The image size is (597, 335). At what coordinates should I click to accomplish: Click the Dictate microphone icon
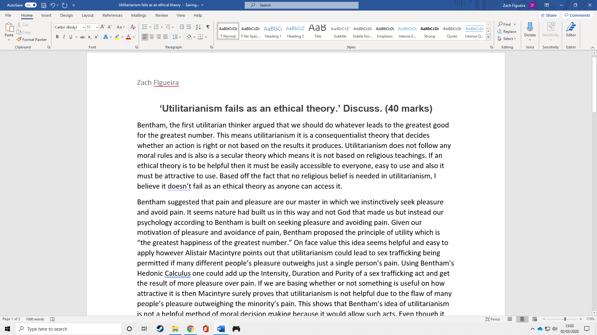point(530,27)
